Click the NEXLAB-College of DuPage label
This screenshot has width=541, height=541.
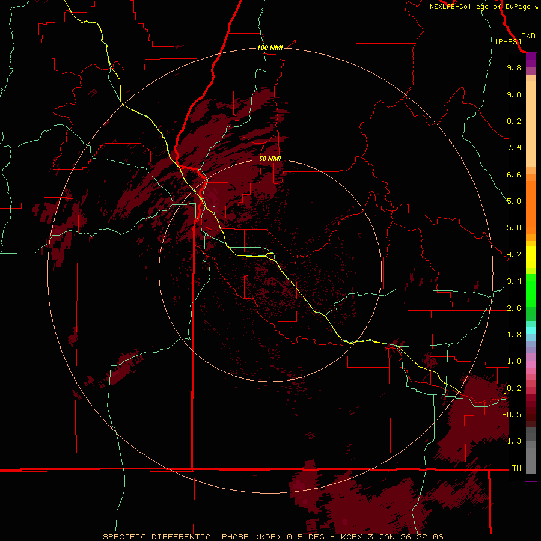click(x=484, y=7)
